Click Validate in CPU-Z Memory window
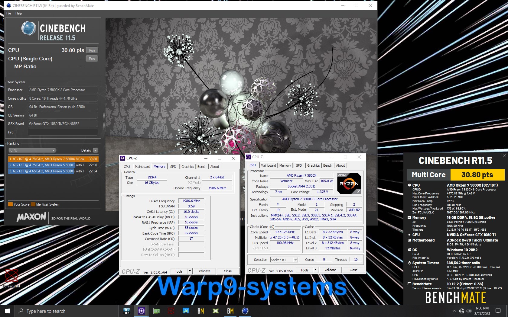508x317 pixels. coord(204,271)
